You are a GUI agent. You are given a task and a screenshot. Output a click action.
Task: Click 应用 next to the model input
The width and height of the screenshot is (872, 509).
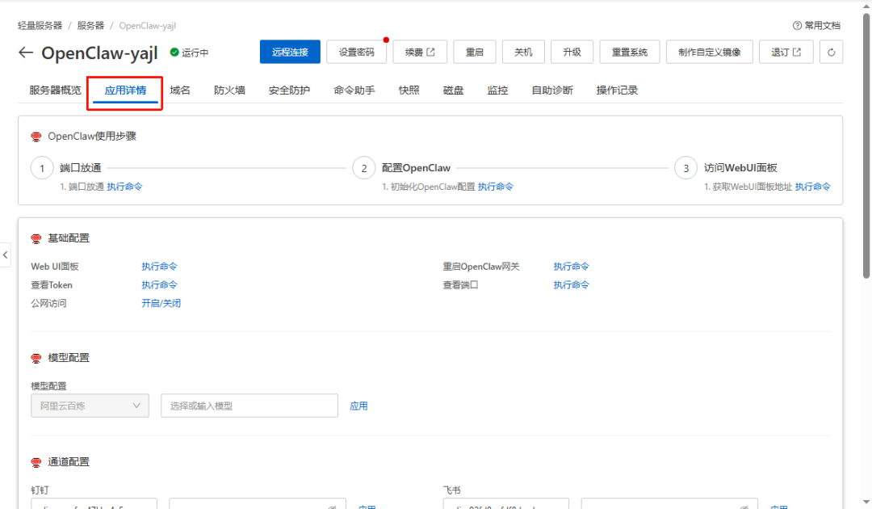coord(358,406)
